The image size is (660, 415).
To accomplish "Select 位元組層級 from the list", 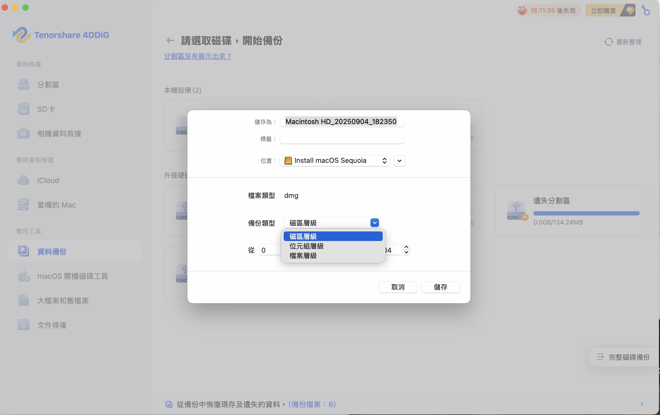I will click(306, 246).
